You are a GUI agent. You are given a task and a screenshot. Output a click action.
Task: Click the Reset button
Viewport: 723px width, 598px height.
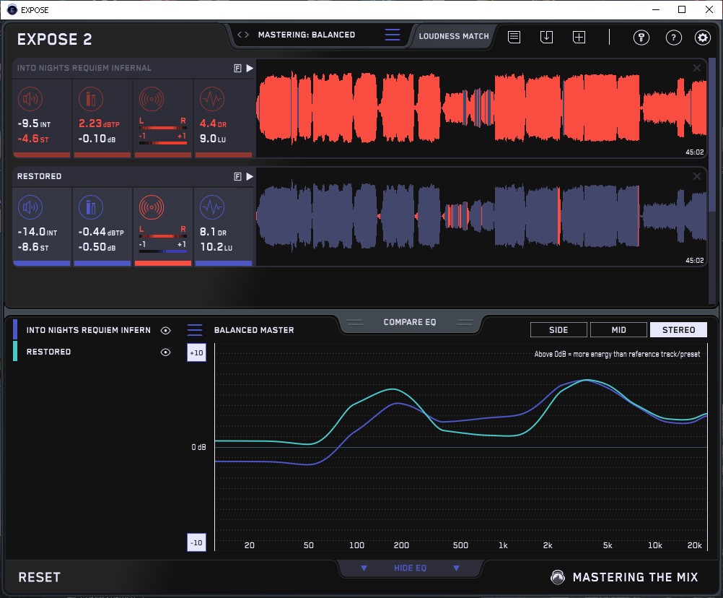click(39, 577)
